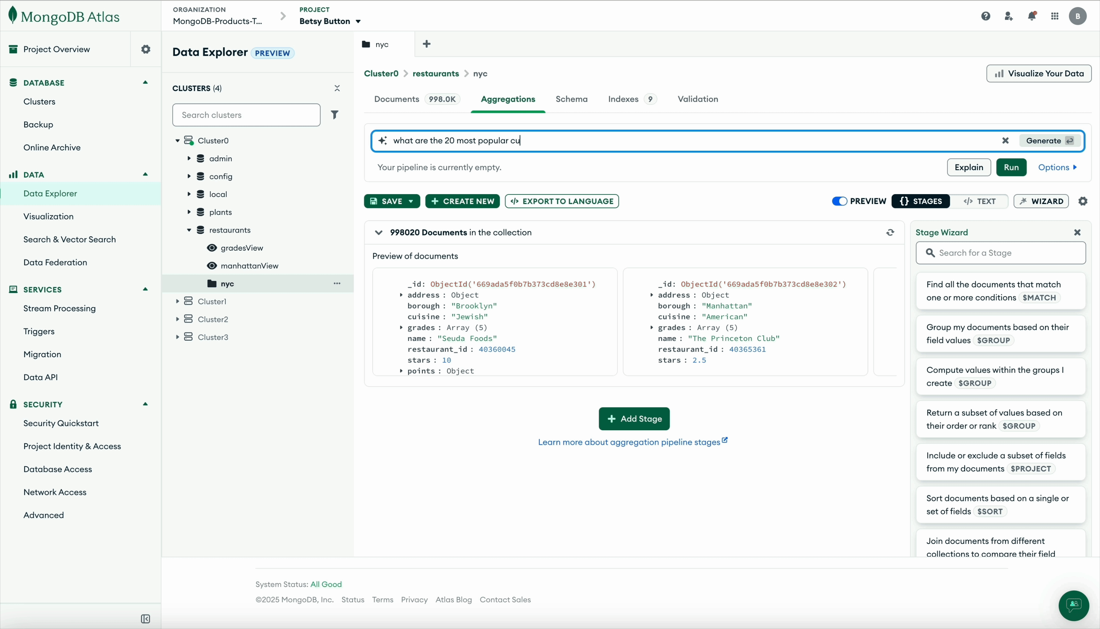Open the notifications bell

click(1032, 16)
